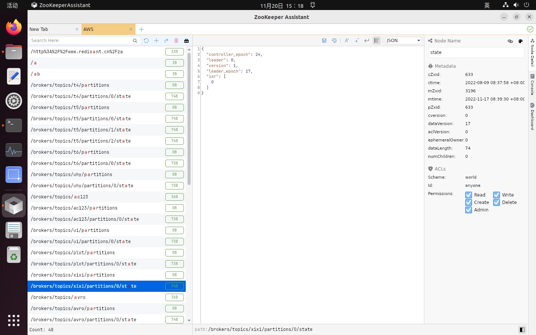Click the Node Name field containing state

[x=476, y=52]
